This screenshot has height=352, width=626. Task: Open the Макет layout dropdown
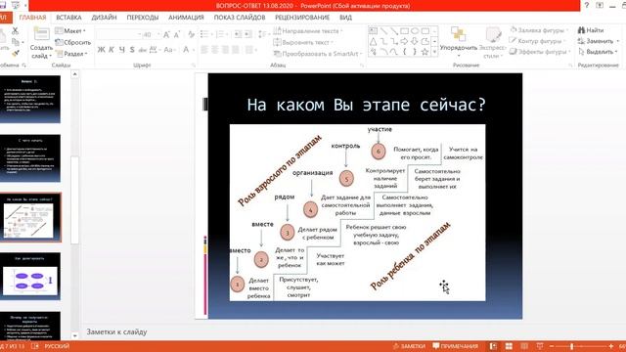(70, 30)
